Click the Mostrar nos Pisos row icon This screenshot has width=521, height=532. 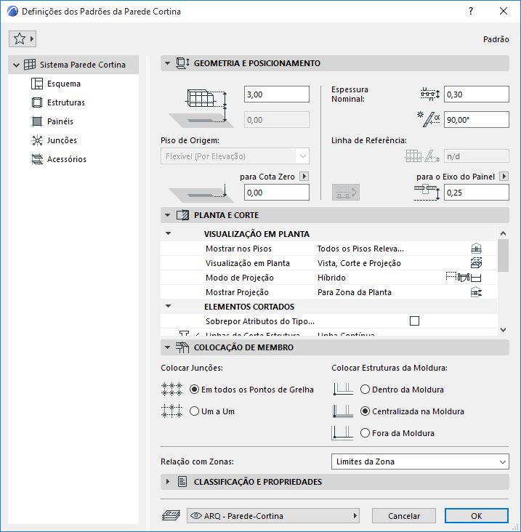[x=476, y=249]
